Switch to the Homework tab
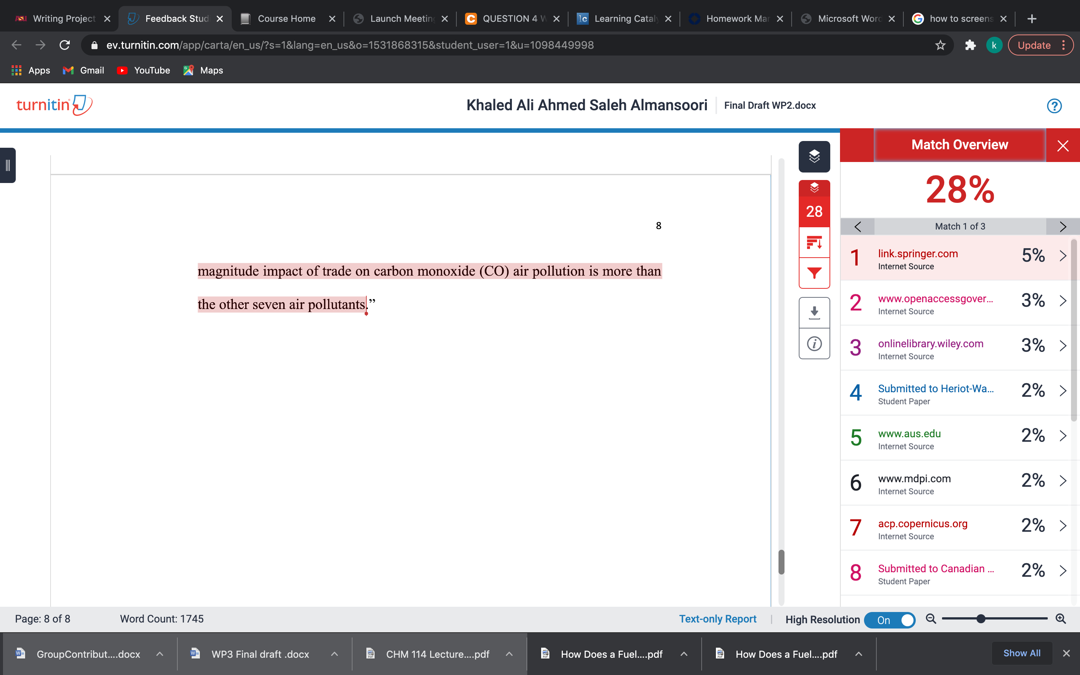Viewport: 1080px width, 675px height. pos(736,19)
